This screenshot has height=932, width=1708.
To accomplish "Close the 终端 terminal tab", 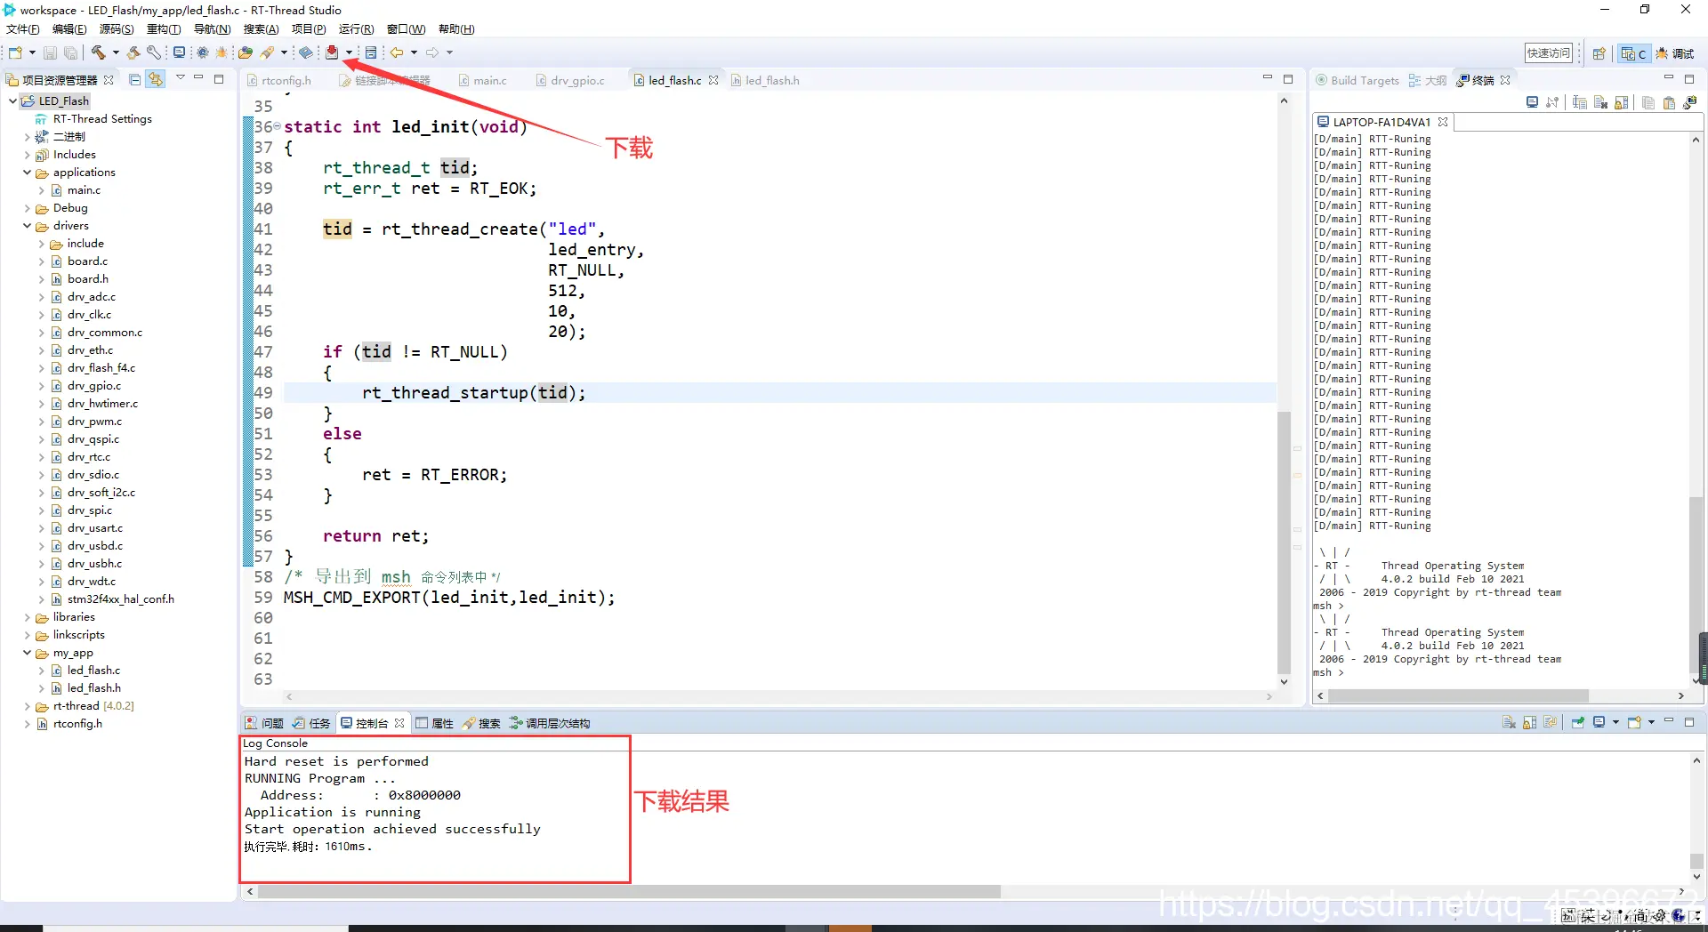I will pos(1505,80).
